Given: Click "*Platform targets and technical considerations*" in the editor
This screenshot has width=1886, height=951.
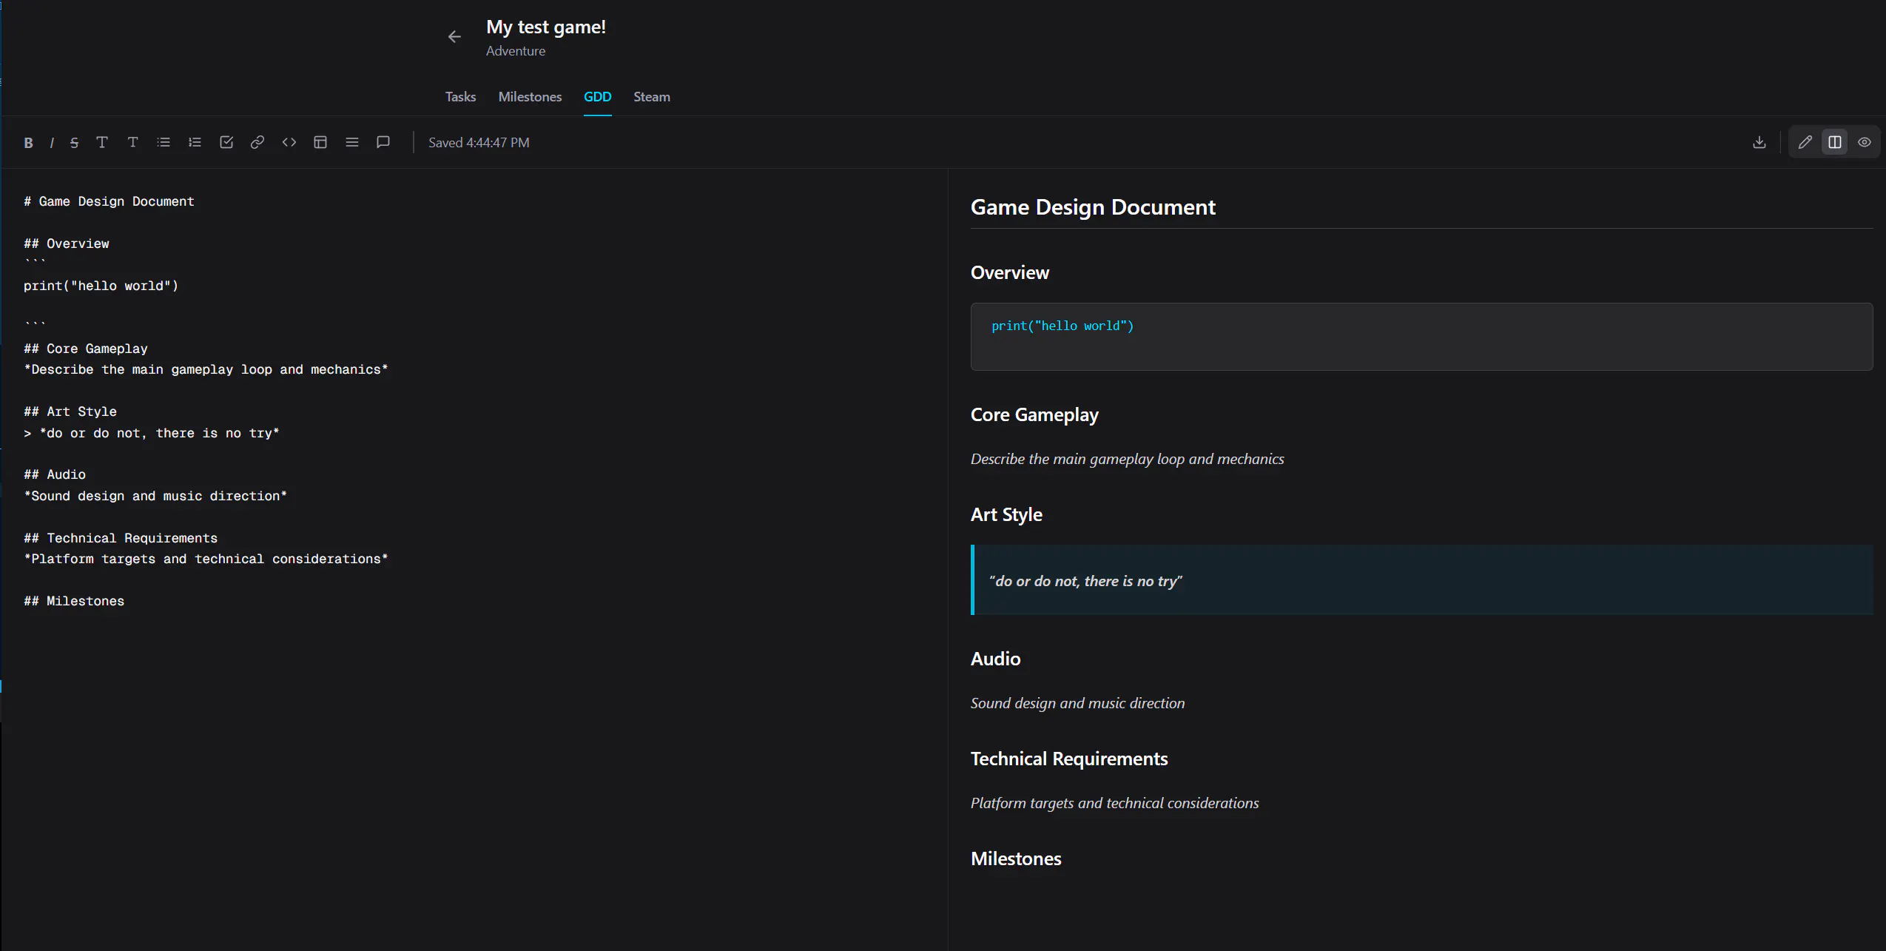Looking at the screenshot, I should tap(206, 559).
